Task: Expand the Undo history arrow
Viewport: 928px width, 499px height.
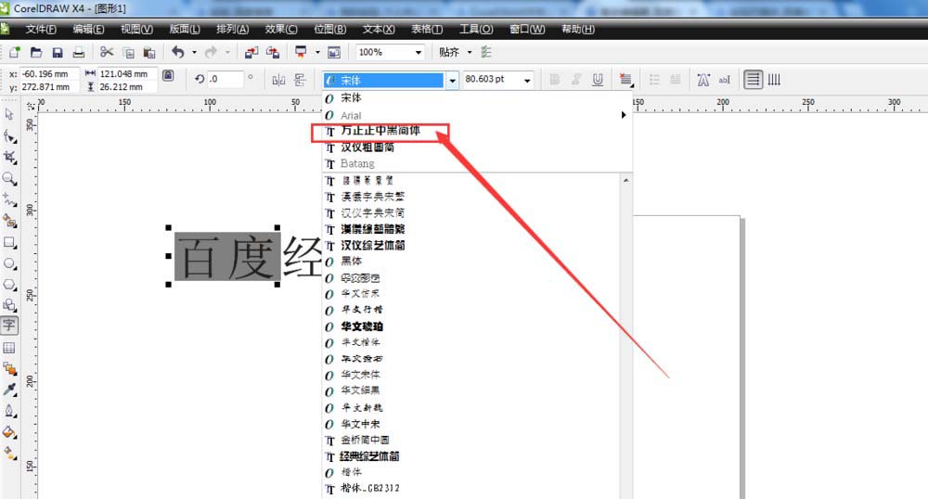Action: click(x=194, y=52)
